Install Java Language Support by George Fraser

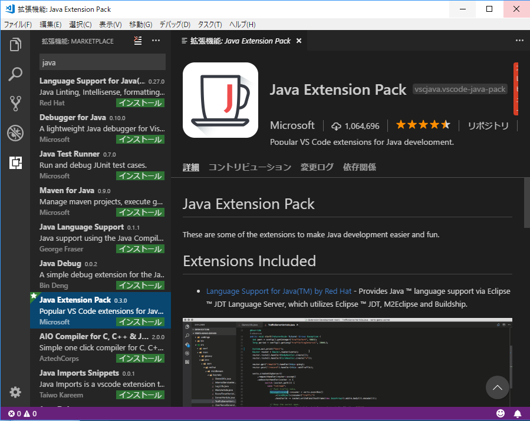140,249
